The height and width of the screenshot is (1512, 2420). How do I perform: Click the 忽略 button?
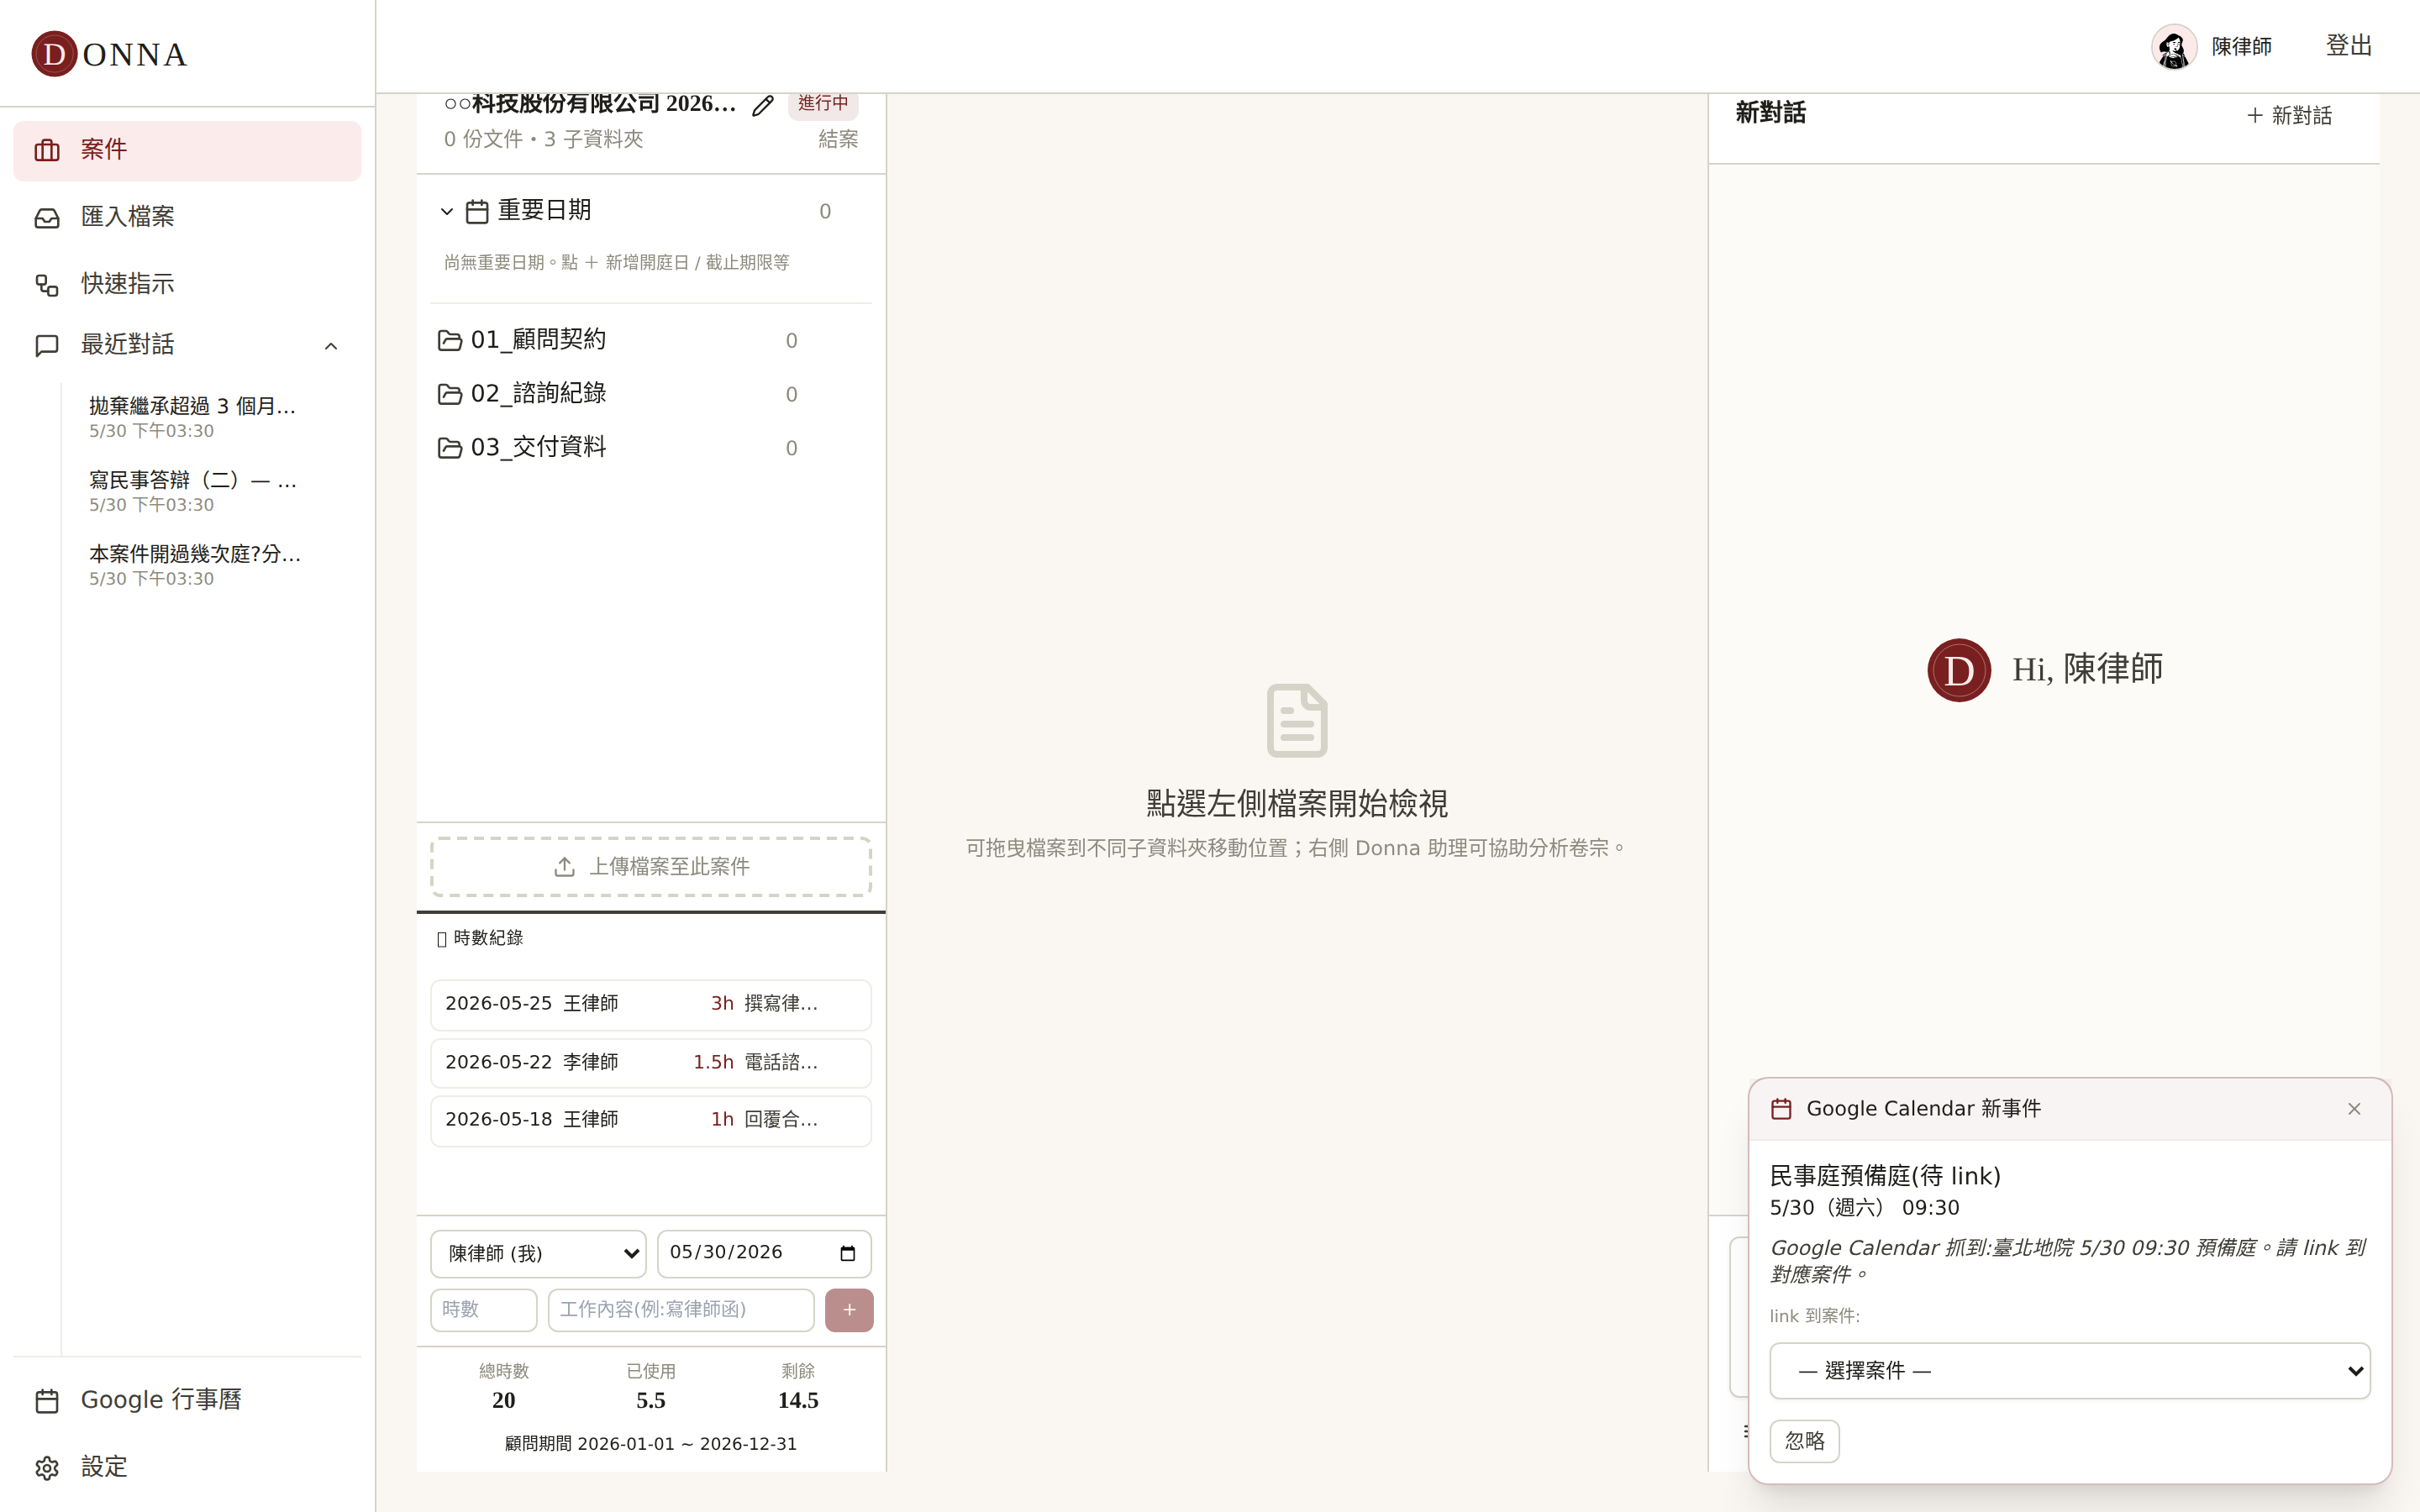[1805, 1441]
